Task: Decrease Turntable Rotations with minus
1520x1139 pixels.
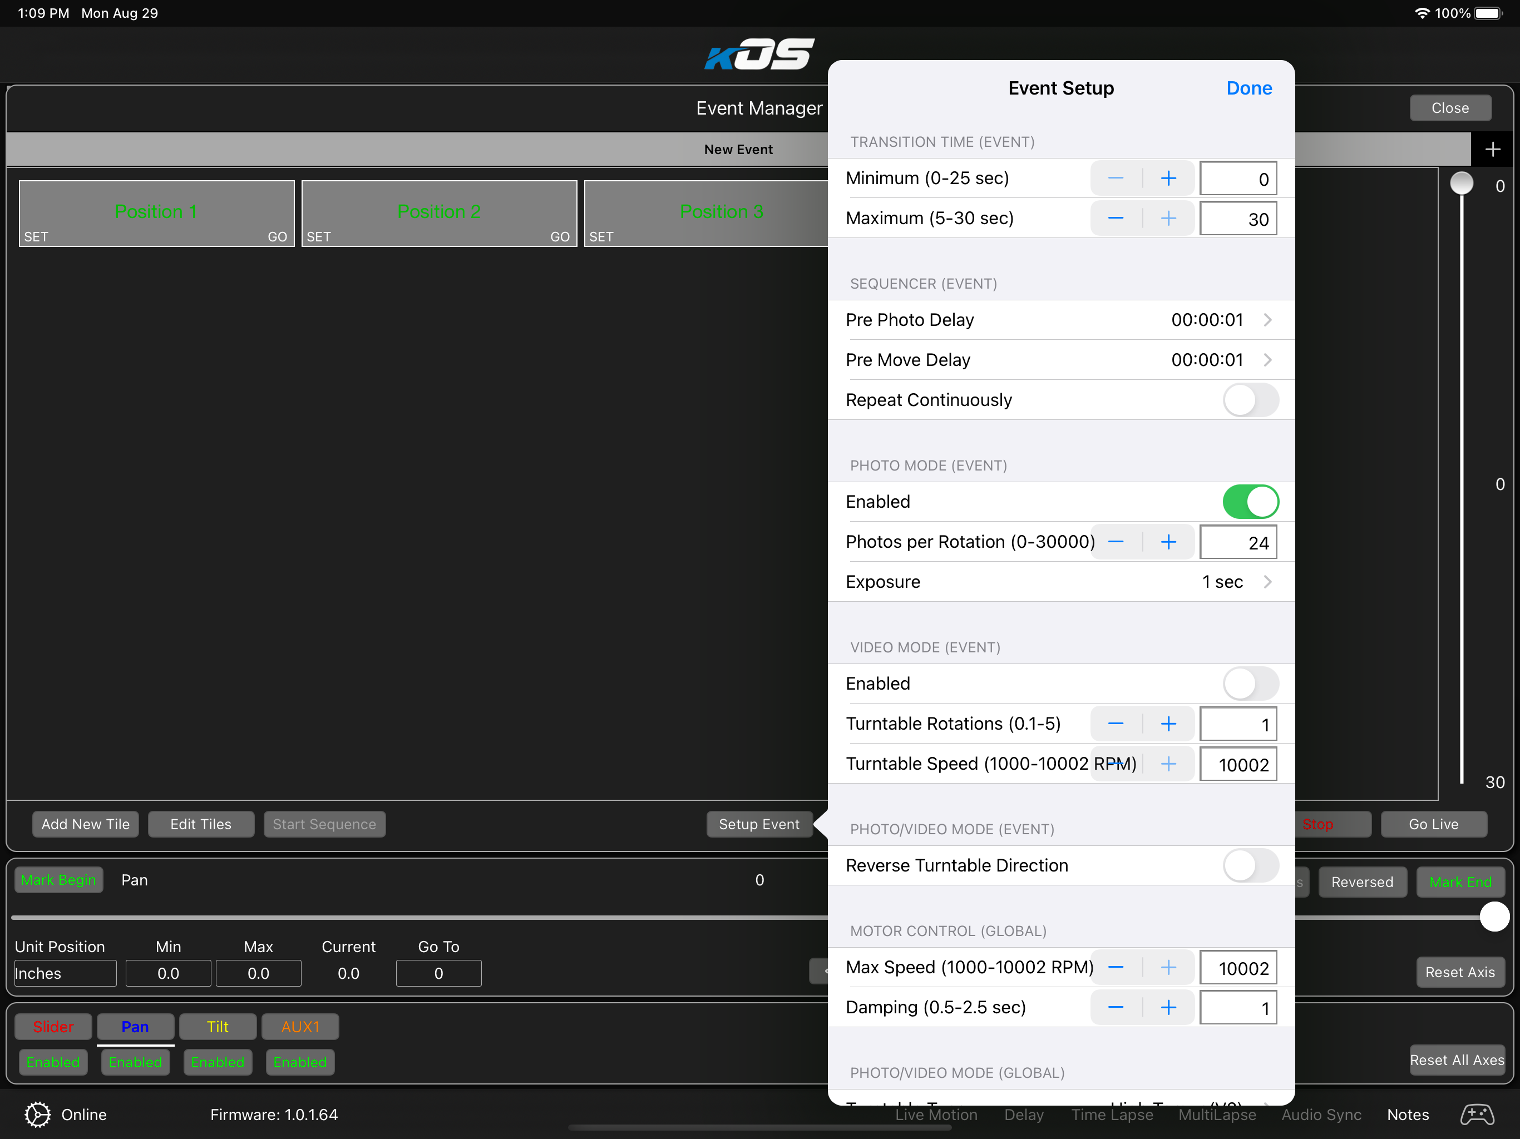Action: 1116,724
